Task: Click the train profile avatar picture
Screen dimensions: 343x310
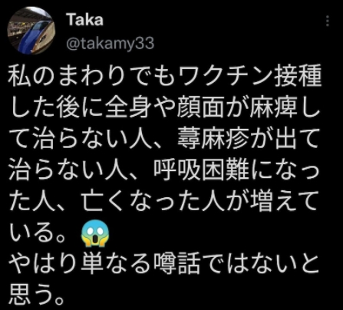Action: tap(31, 31)
